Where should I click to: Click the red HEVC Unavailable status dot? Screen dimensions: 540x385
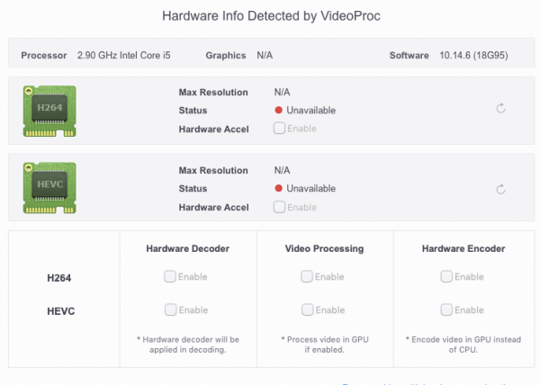(279, 189)
